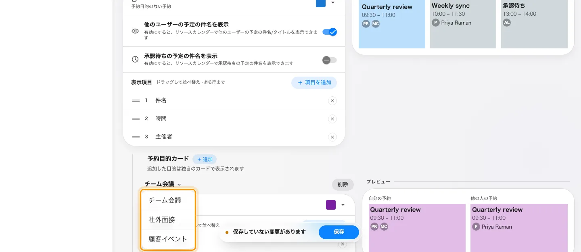Click the P avatar in the 他の人の予約 preview

[x=476, y=227]
